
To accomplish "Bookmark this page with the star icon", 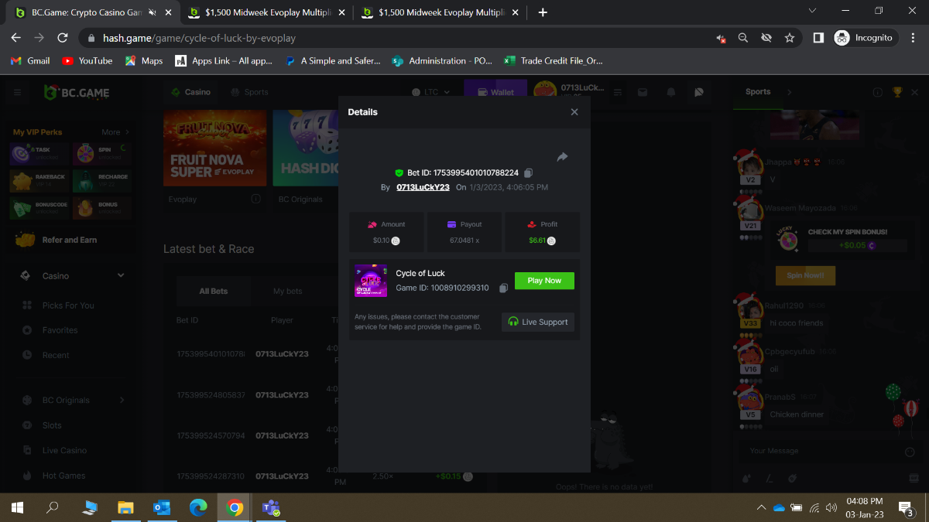I will (790, 38).
